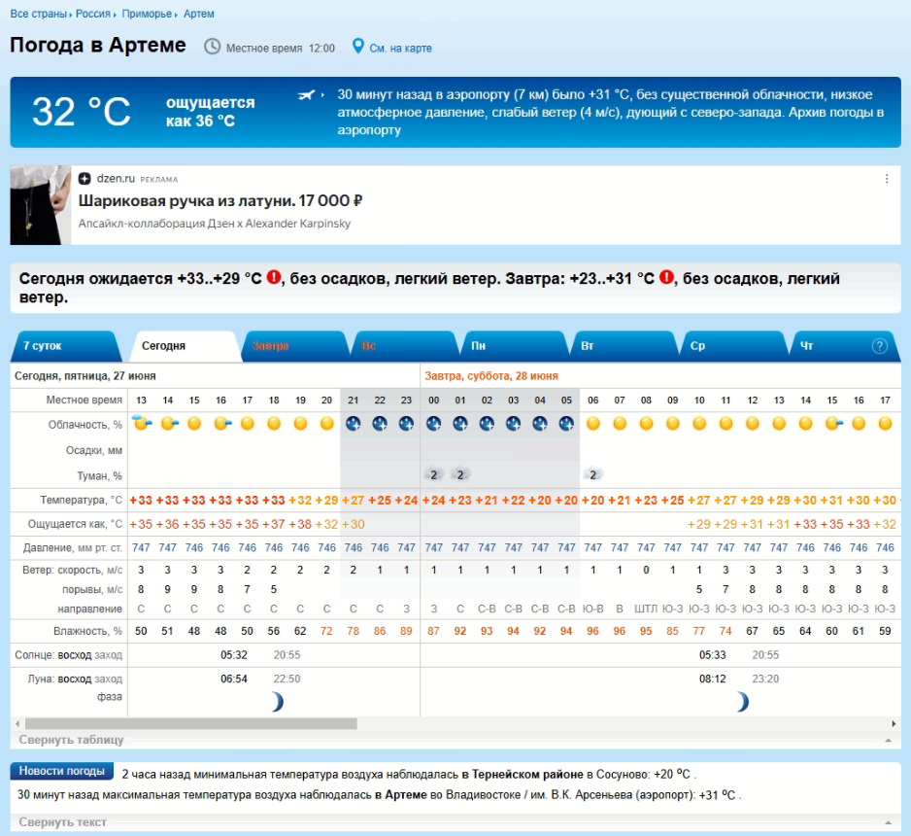Image resolution: width=911 pixels, height=836 pixels.
Task: Click the table's scroll left arrow
Action: [18, 724]
